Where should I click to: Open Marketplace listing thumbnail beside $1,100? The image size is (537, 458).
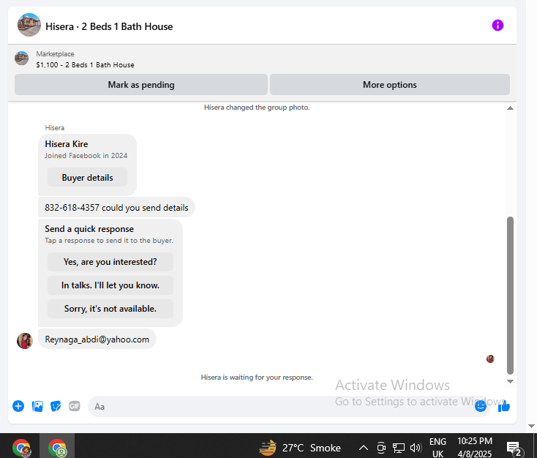click(x=21, y=59)
